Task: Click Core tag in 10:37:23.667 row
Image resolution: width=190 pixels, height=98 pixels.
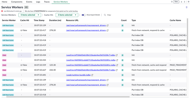Action: point(4,70)
